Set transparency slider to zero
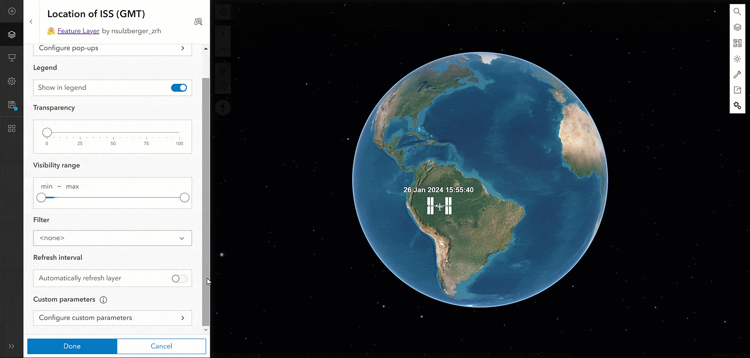This screenshot has width=750, height=358. [x=47, y=132]
